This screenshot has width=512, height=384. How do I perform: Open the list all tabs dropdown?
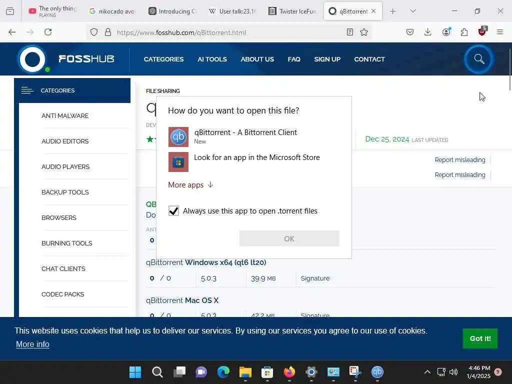pos(413,11)
